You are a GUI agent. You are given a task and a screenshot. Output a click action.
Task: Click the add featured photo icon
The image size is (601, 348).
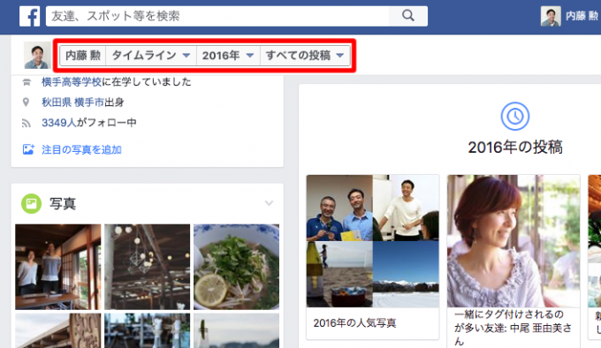click(28, 149)
